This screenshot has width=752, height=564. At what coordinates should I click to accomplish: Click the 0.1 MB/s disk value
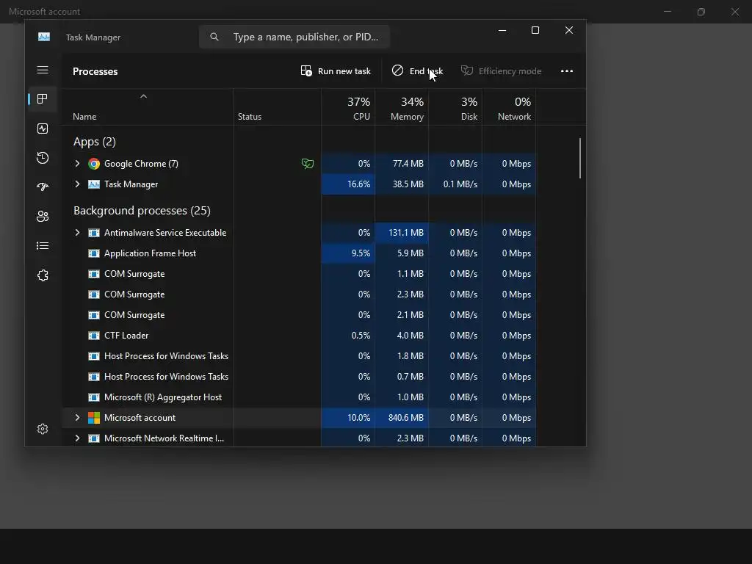460,184
